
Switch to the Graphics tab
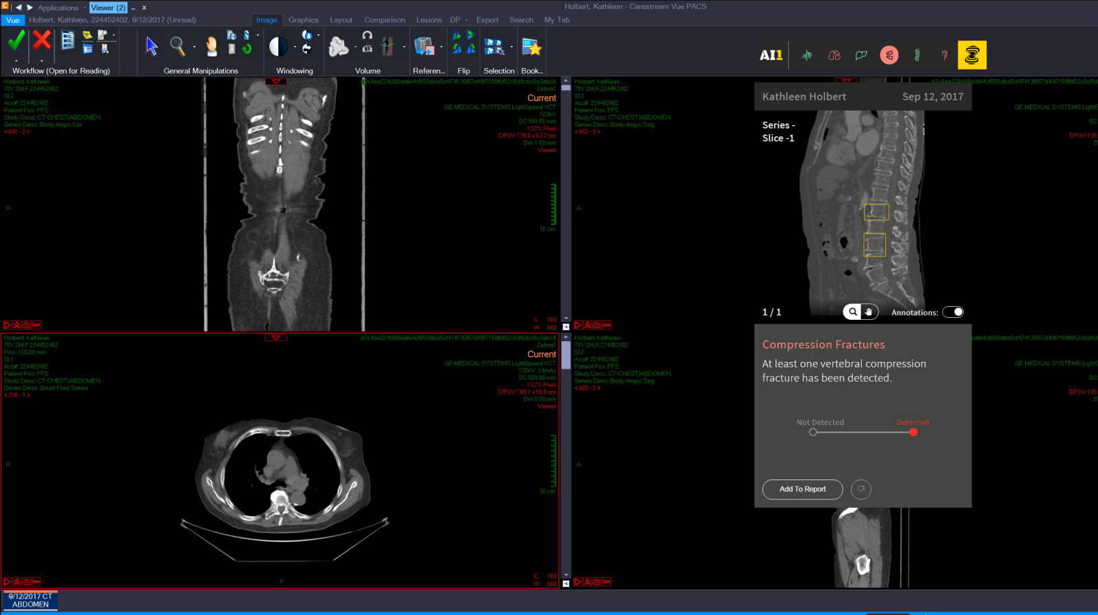click(x=304, y=20)
